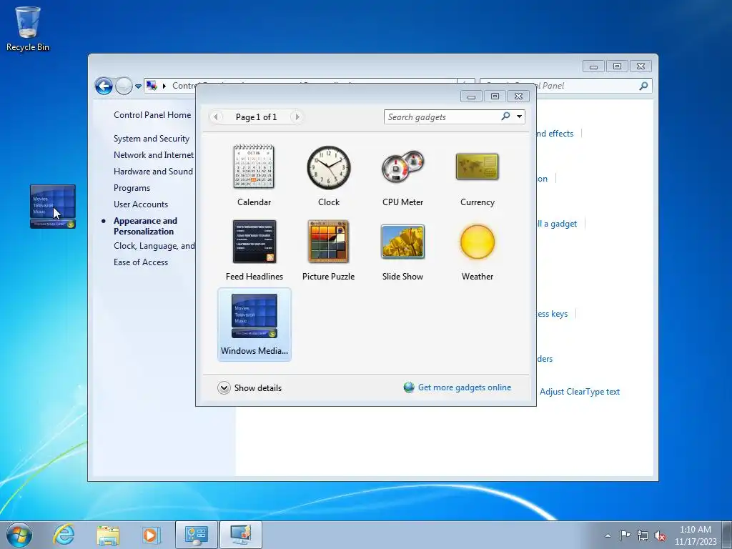Screen dimensions: 732x549
Task: Click Control Panel search magnifier icon
Action: coord(643,86)
